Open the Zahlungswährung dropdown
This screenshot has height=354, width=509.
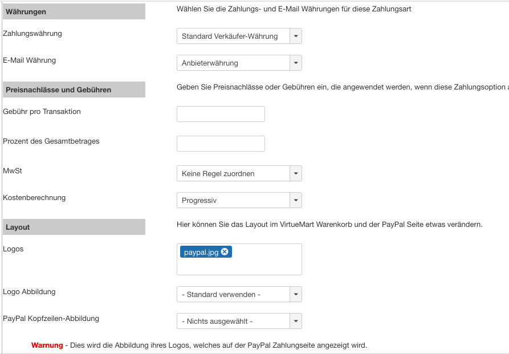coord(239,36)
